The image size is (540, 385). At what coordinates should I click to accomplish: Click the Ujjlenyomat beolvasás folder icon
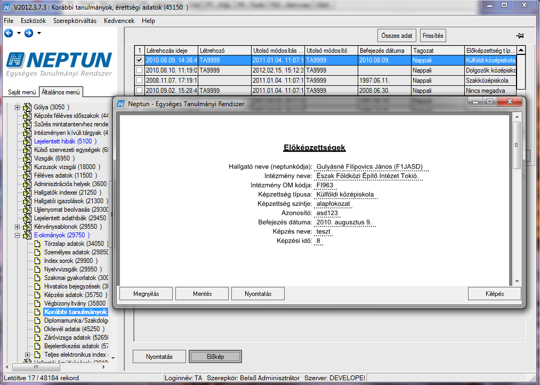coord(27,210)
